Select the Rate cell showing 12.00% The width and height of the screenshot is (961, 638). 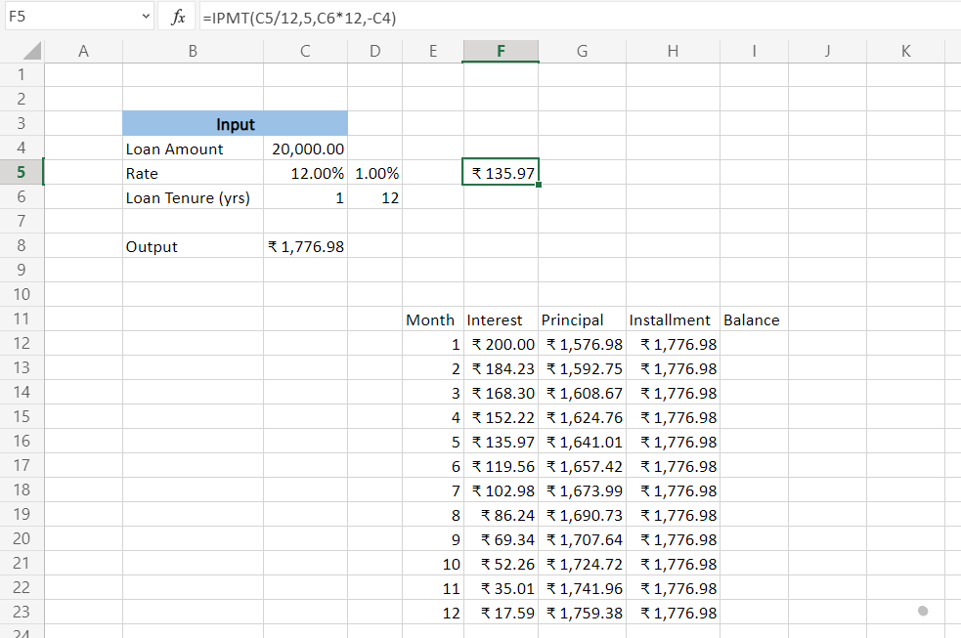[305, 173]
